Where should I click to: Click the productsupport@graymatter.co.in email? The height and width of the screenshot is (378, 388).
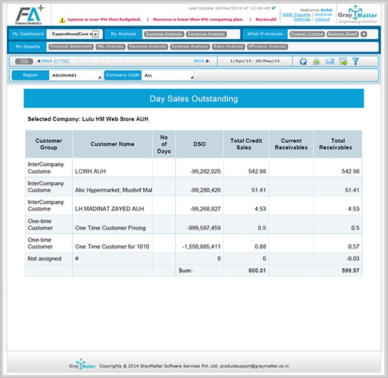(255, 366)
